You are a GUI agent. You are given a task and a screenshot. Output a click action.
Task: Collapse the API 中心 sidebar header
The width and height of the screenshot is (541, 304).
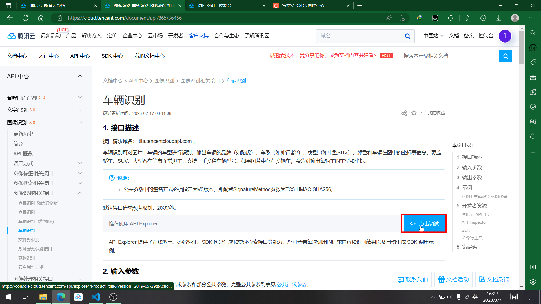point(80,77)
